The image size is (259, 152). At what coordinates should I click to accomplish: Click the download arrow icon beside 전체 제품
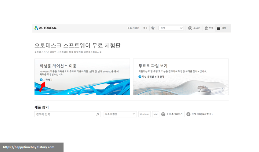tap(188, 114)
